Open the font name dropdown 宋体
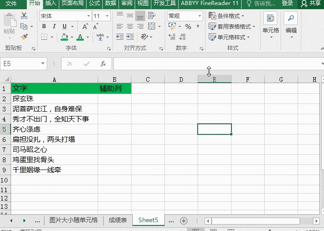Screen dimensions: 324x231 pos(88,16)
